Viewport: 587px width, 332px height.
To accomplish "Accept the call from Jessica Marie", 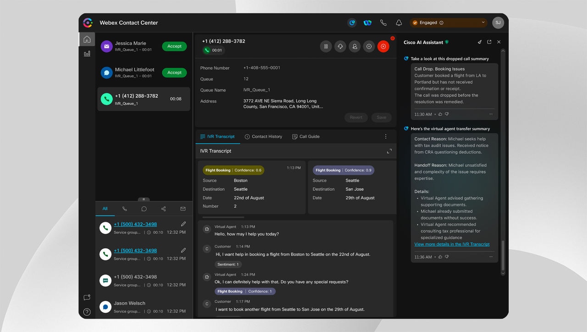I will pyautogui.click(x=174, y=46).
